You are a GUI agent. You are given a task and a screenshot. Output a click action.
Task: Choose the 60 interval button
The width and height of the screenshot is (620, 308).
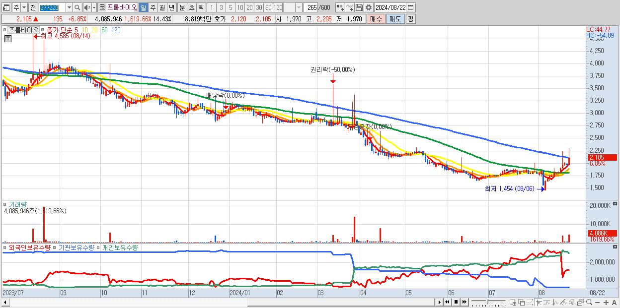coord(268,7)
